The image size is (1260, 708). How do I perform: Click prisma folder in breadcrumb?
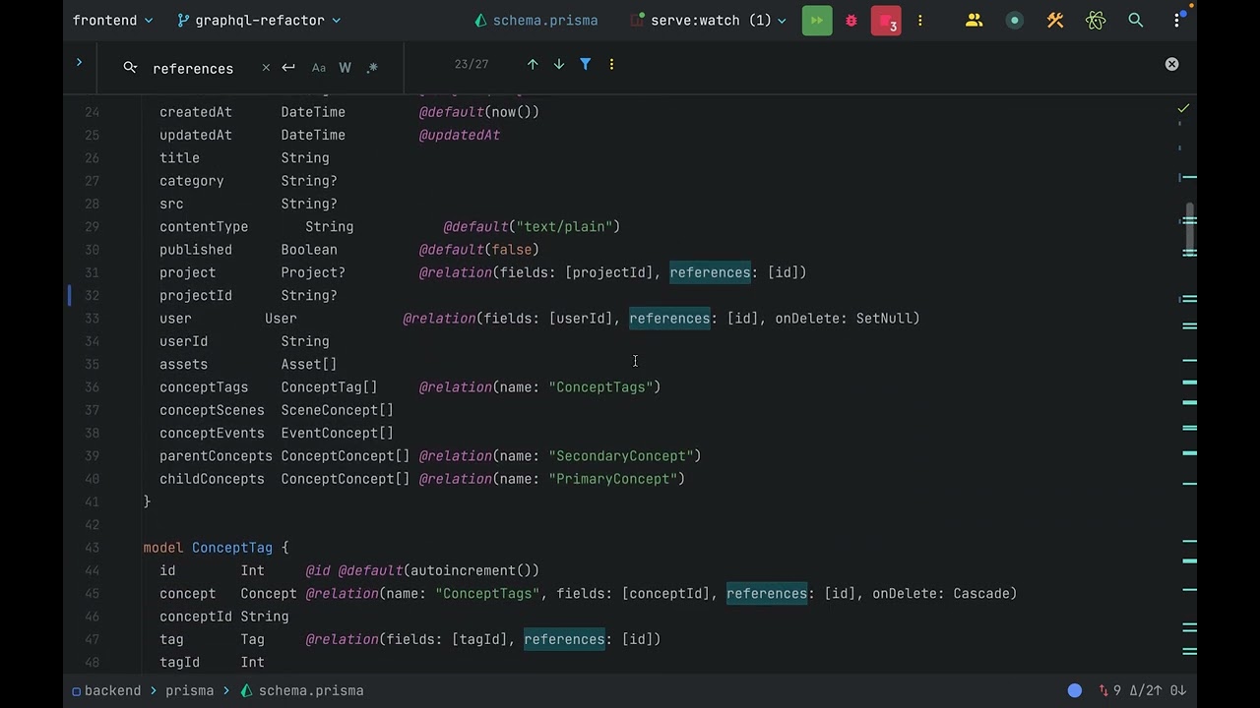[189, 690]
